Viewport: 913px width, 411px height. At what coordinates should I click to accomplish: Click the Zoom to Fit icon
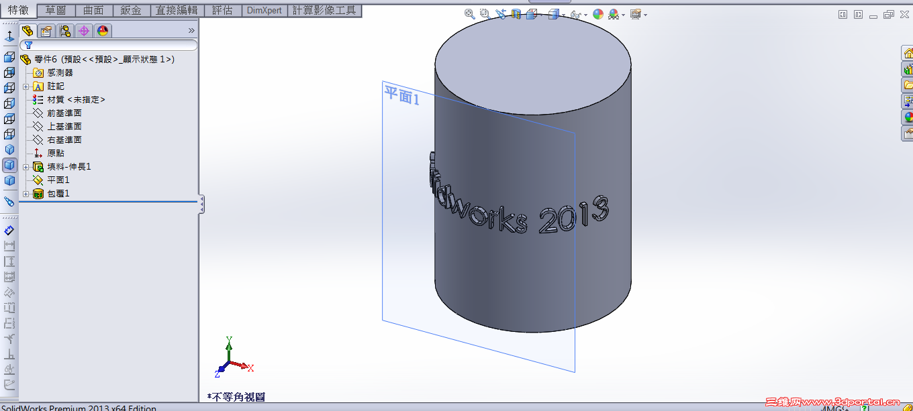point(469,14)
